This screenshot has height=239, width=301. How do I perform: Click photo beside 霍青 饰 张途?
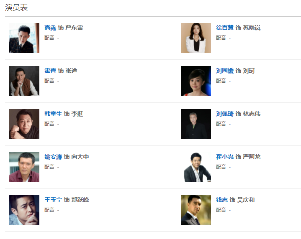pyautogui.click(x=24, y=81)
